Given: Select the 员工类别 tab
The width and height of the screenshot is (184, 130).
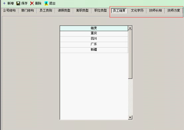Looking at the screenshot, I should (46, 10).
